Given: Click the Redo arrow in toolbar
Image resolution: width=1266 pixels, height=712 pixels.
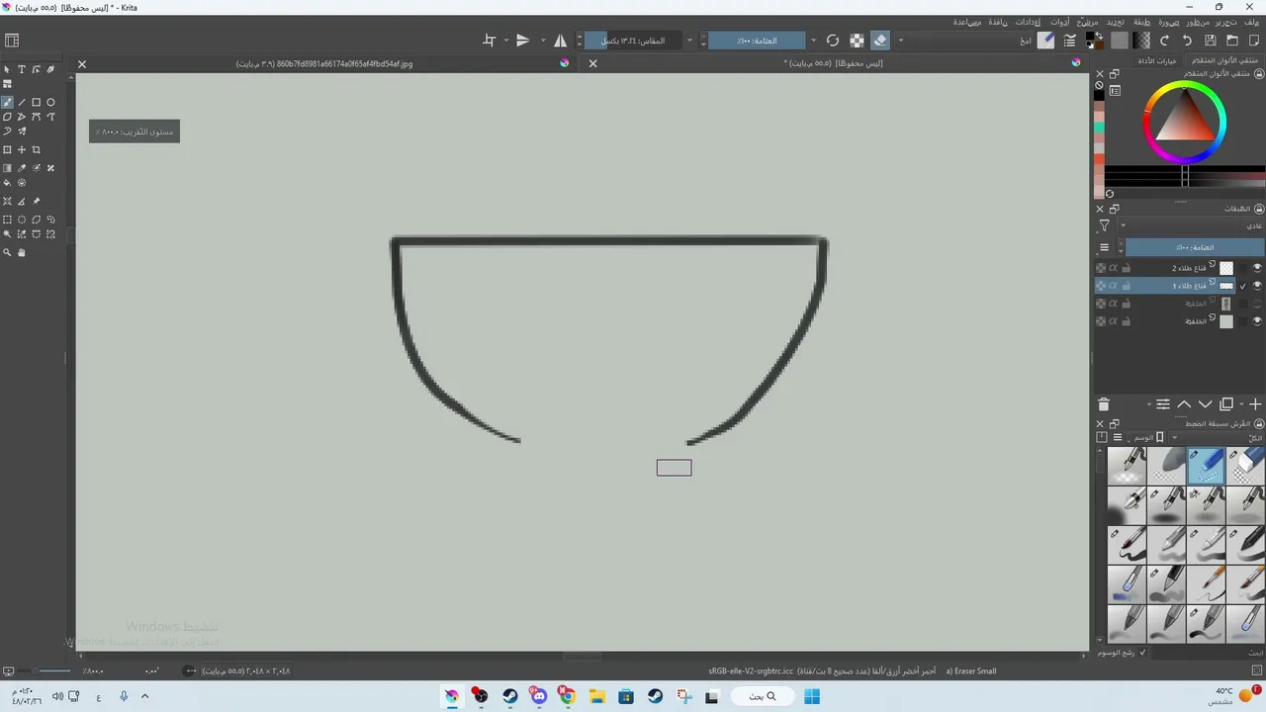Looking at the screenshot, I should pyautogui.click(x=1165, y=41).
